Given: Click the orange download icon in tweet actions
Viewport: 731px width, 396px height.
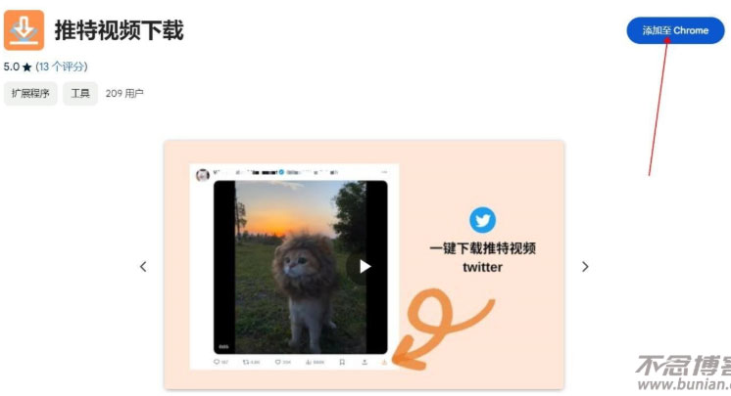Looking at the screenshot, I should [x=384, y=362].
